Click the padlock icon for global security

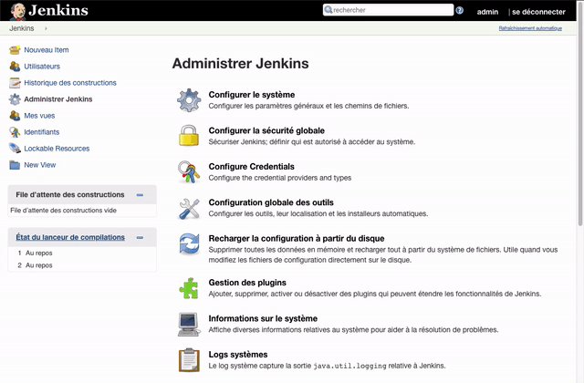click(189, 136)
